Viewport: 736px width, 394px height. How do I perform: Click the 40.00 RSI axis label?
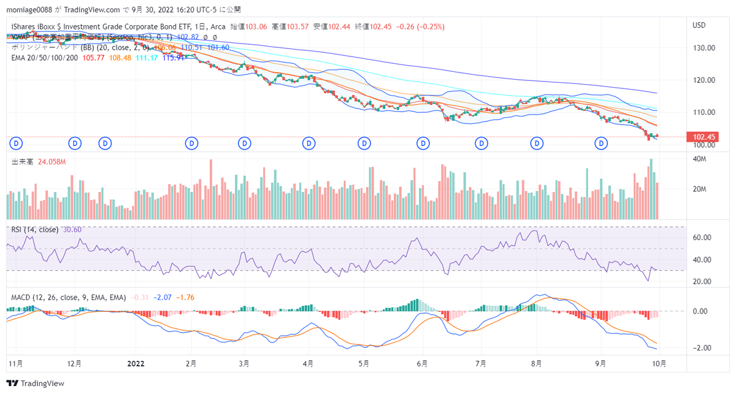point(703,260)
